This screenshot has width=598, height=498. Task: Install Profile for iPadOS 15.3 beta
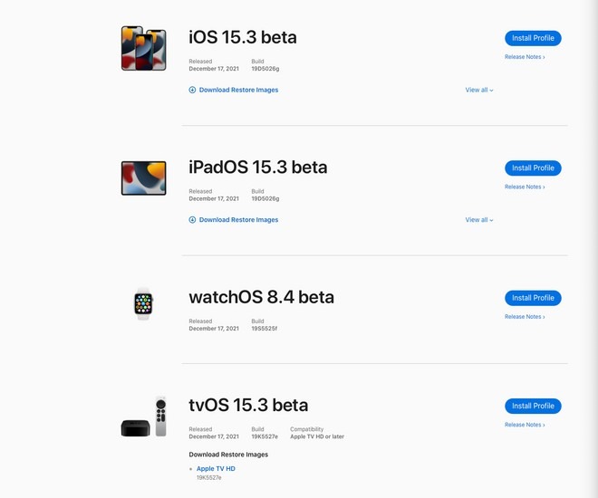(533, 168)
